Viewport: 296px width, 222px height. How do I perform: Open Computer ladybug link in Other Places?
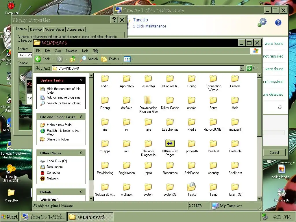pyautogui.click(x=53, y=173)
